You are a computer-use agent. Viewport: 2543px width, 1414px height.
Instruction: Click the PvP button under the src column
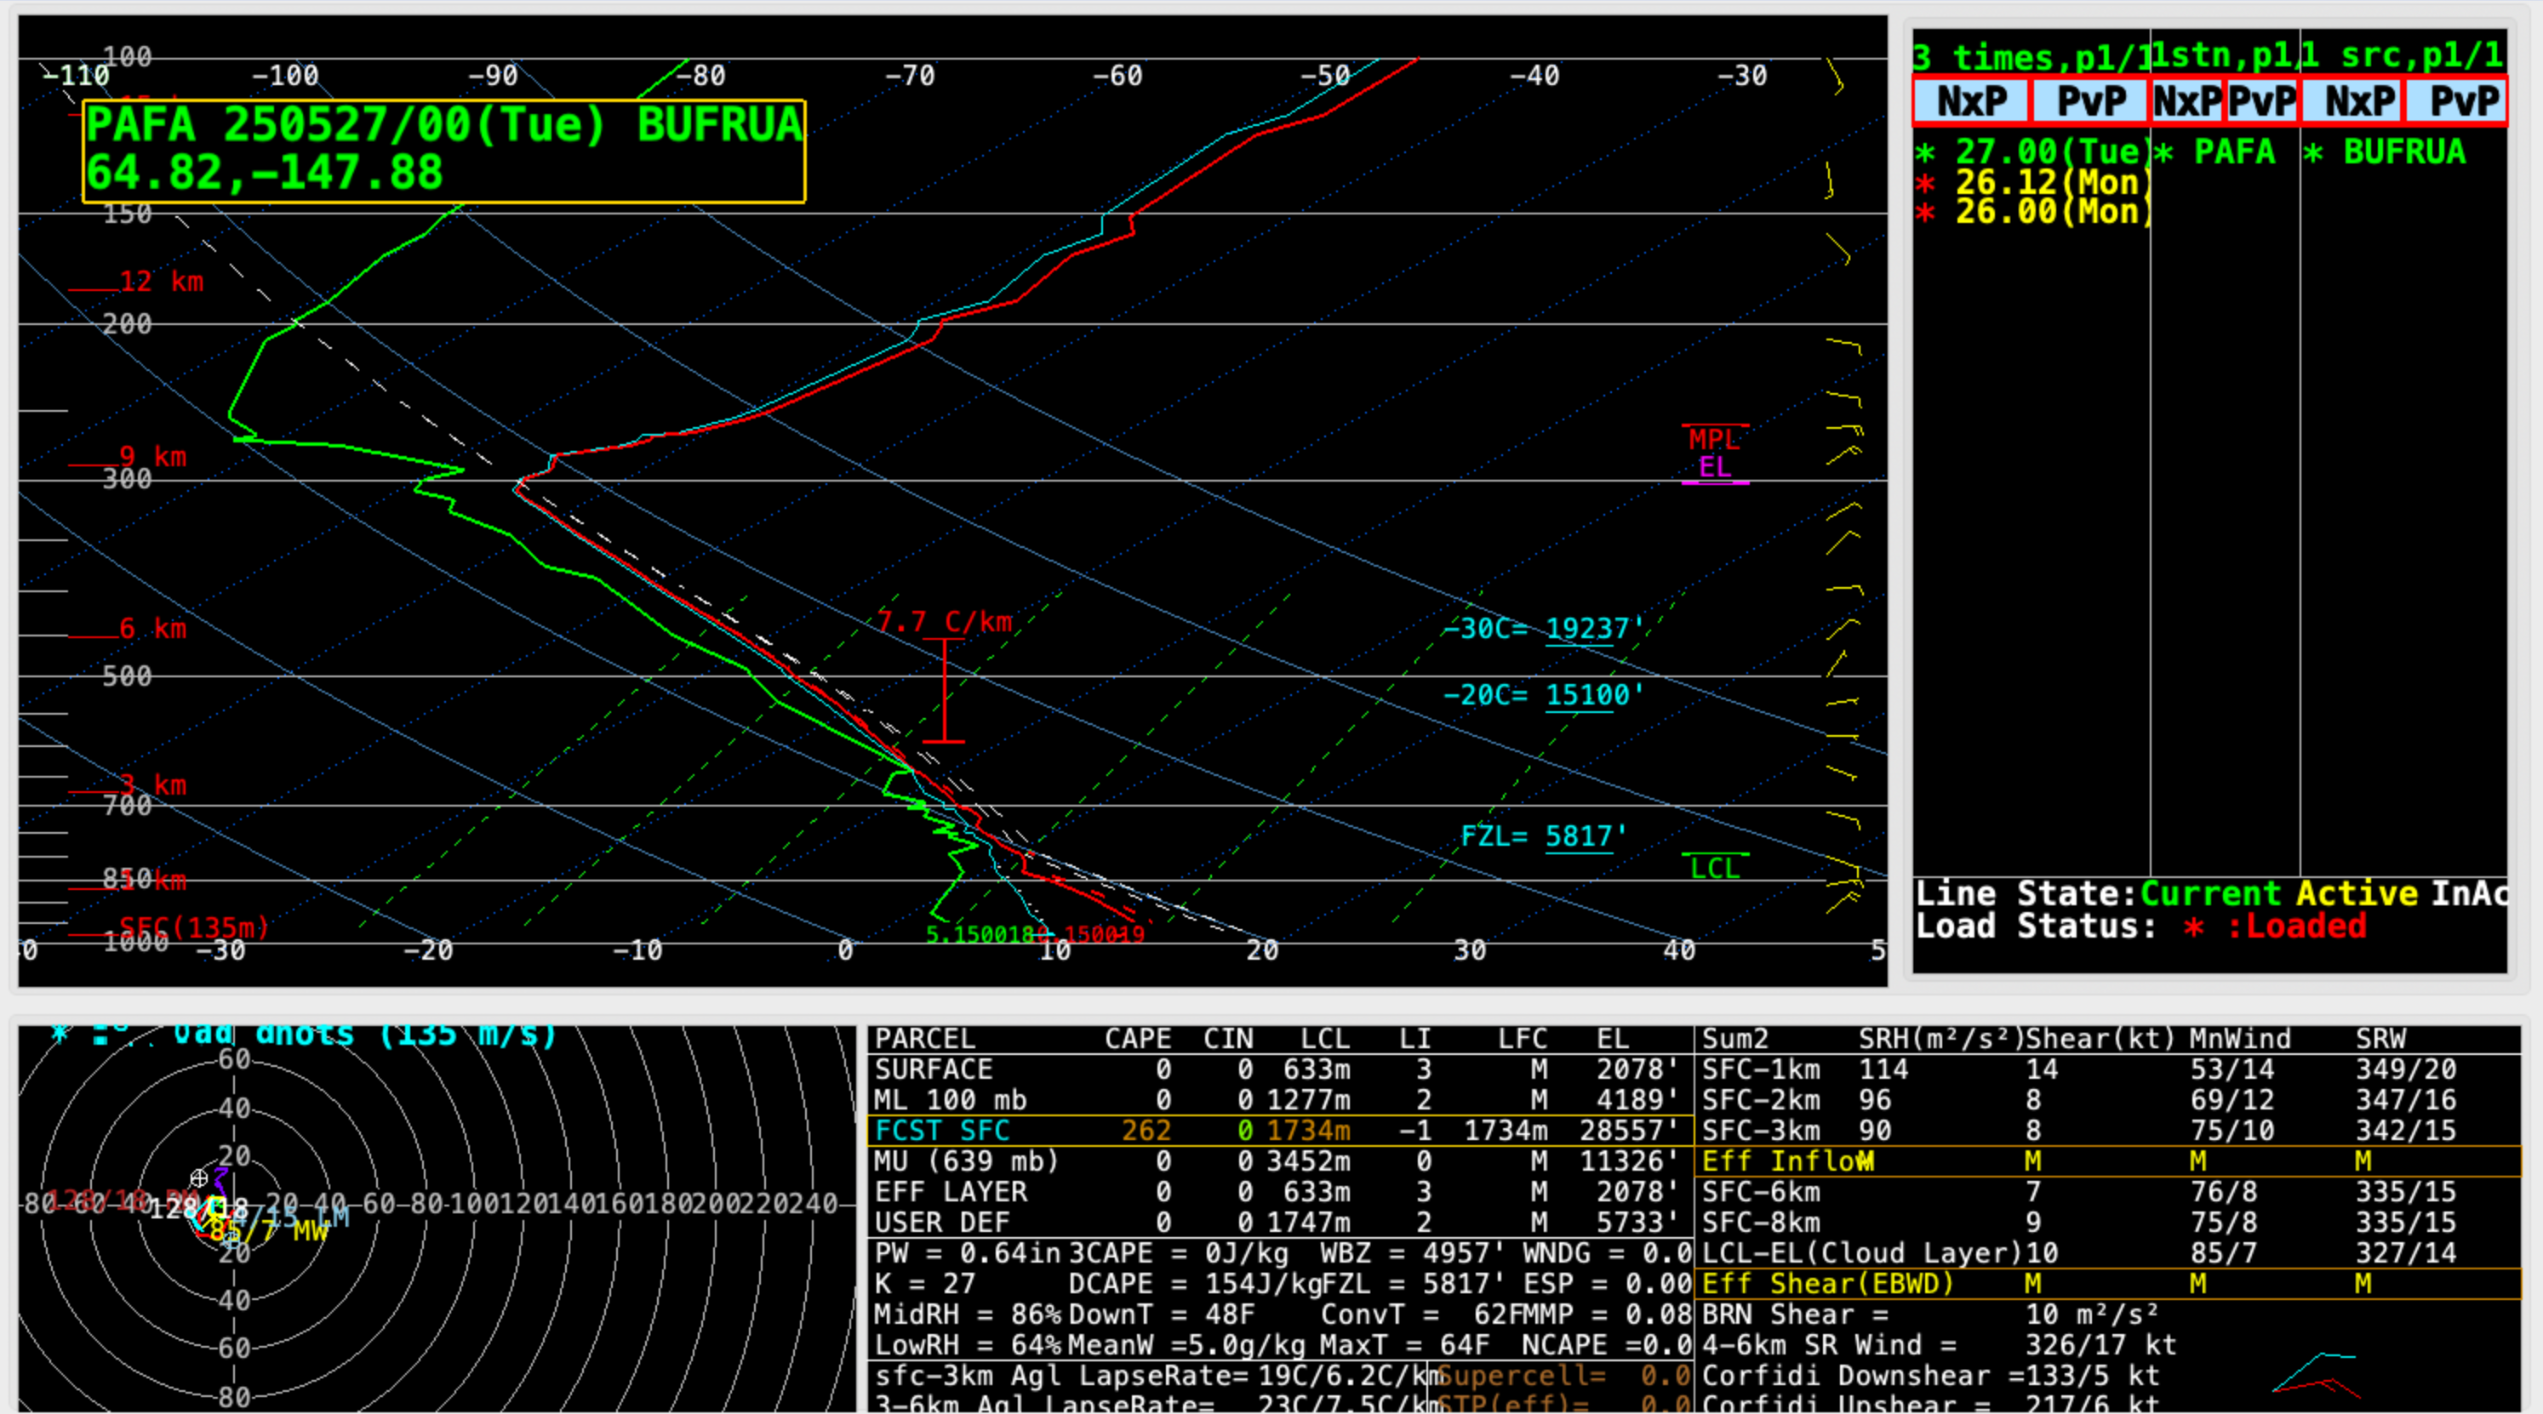pyautogui.click(x=2457, y=100)
